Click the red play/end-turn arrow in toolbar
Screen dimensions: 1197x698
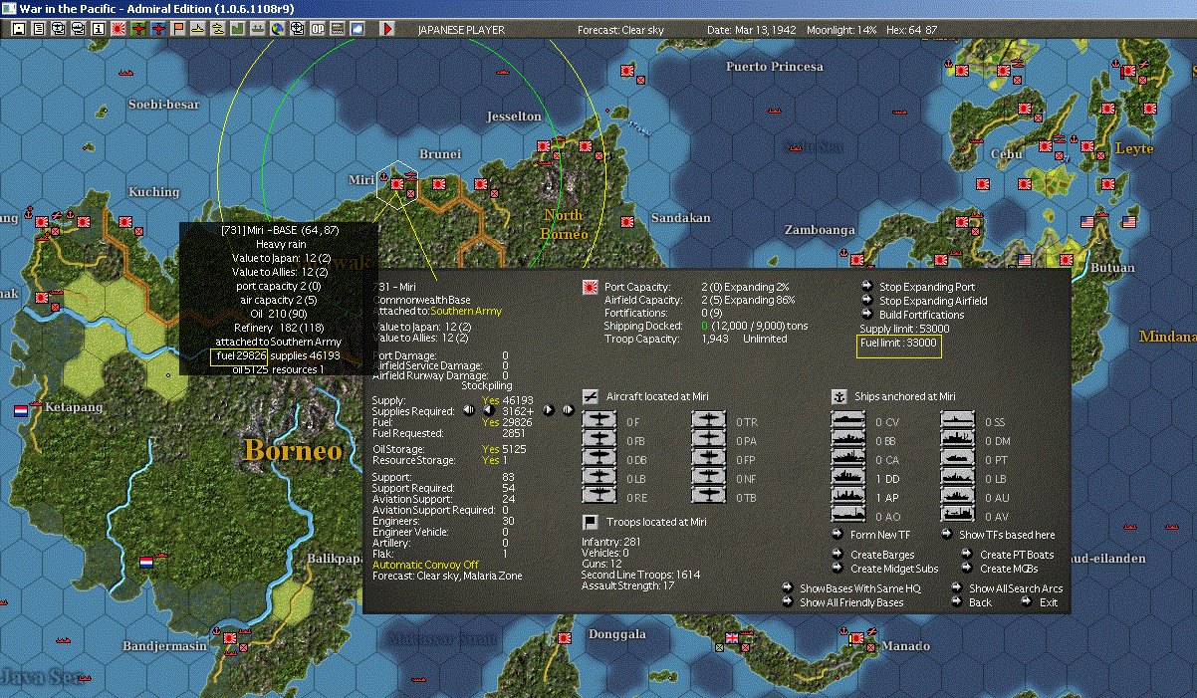387,30
